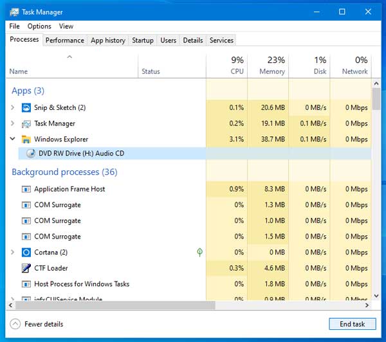Click the Cortana circle icon
386x342 pixels.
coord(26,253)
